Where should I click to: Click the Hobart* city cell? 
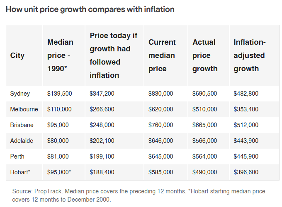pos(20,172)
